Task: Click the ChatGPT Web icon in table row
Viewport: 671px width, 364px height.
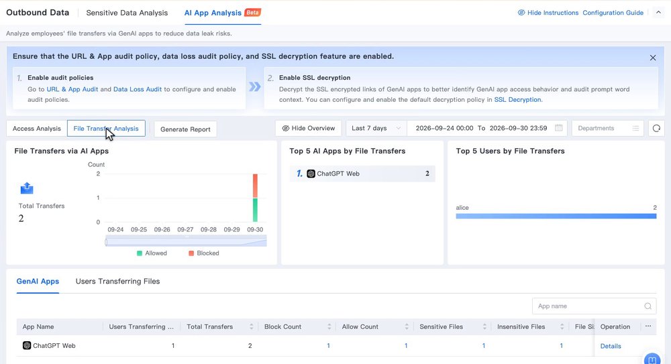Action: pos(27,346)
